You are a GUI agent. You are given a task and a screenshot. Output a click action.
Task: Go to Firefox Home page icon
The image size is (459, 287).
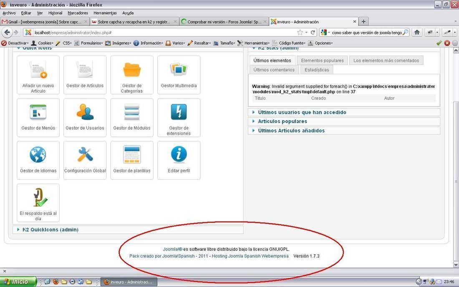pos(417,32)
